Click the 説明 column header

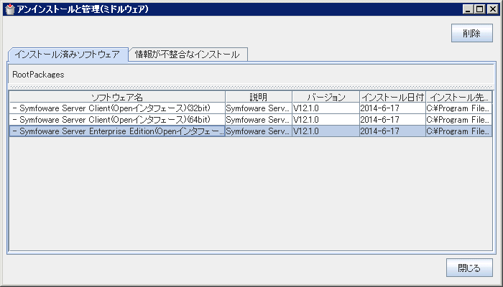pyautogui.click(x=259, y=97)
